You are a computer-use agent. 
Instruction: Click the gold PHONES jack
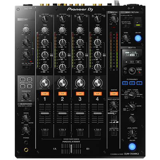coord(26,150)
